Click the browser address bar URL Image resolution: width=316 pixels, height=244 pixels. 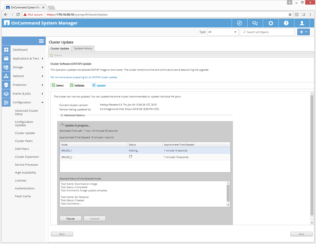coord(77,14)
